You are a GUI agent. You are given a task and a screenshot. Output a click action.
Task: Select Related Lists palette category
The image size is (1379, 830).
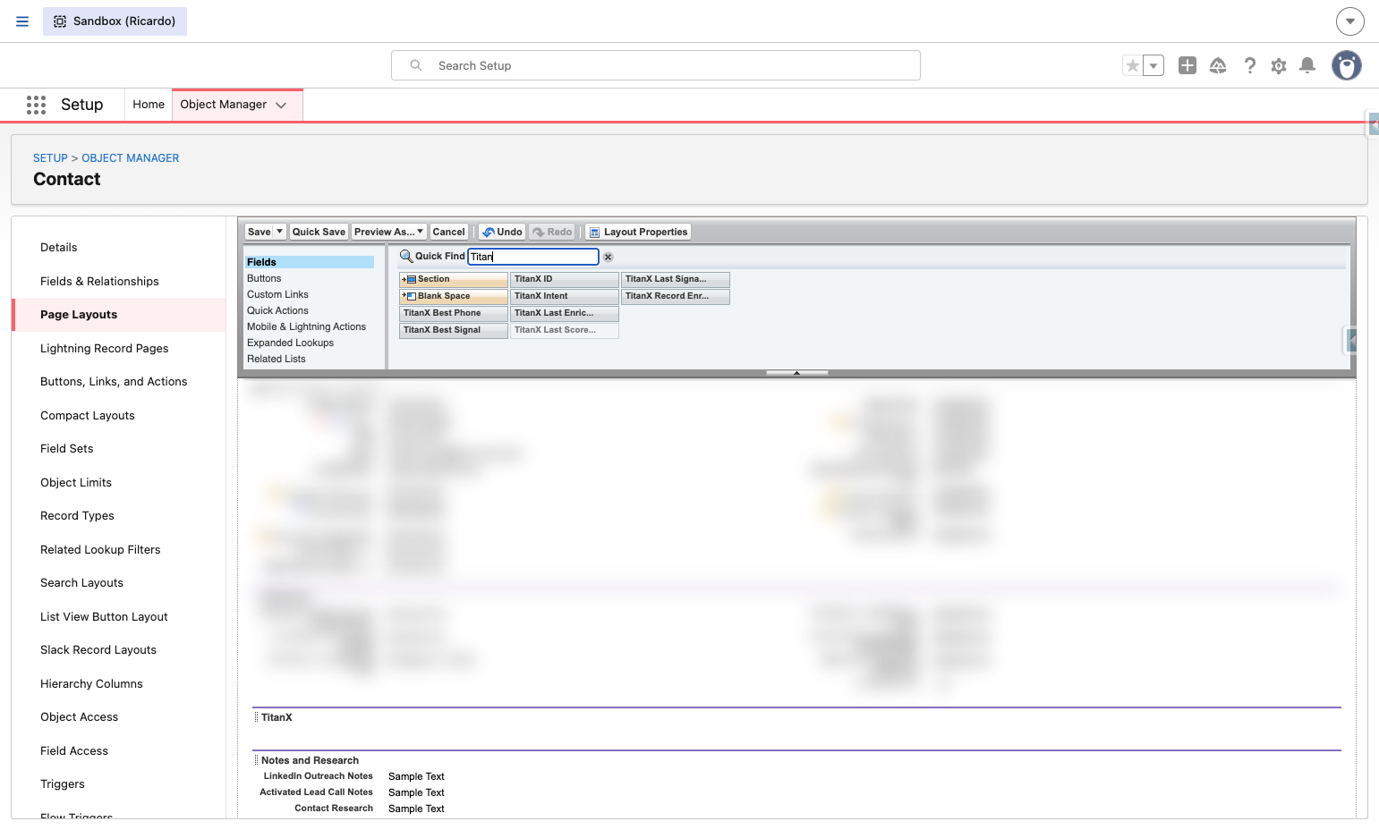click(277, 359)
